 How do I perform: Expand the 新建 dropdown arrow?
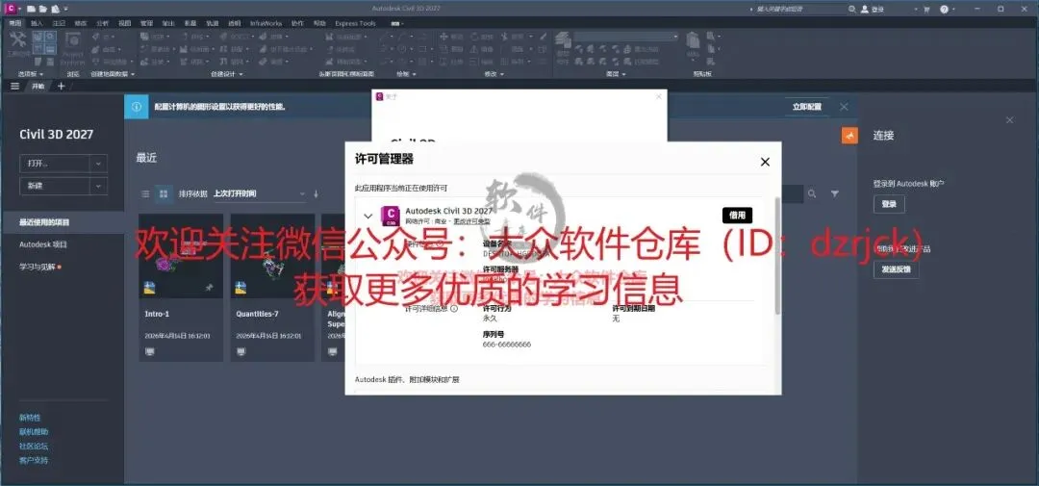coord(98,187)
